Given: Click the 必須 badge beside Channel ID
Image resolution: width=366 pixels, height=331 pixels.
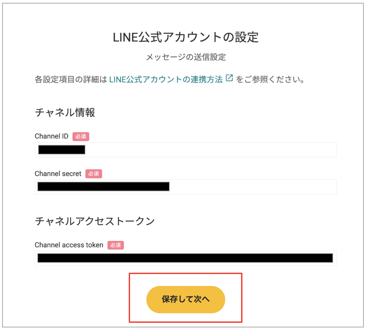Looking at the screenshot, I should point(81,136).
